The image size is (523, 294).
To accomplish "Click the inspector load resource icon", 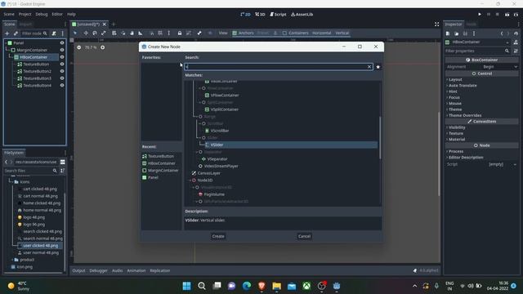I will click(456, 33).
